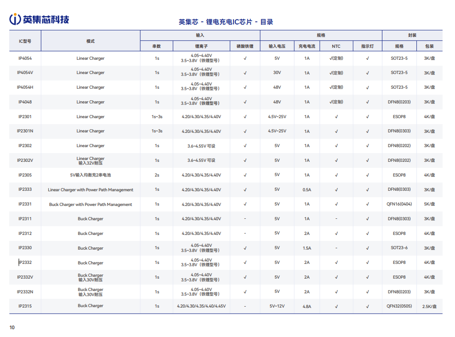Click the DFN8(0203) package of IP4048

tap(399, 102)
